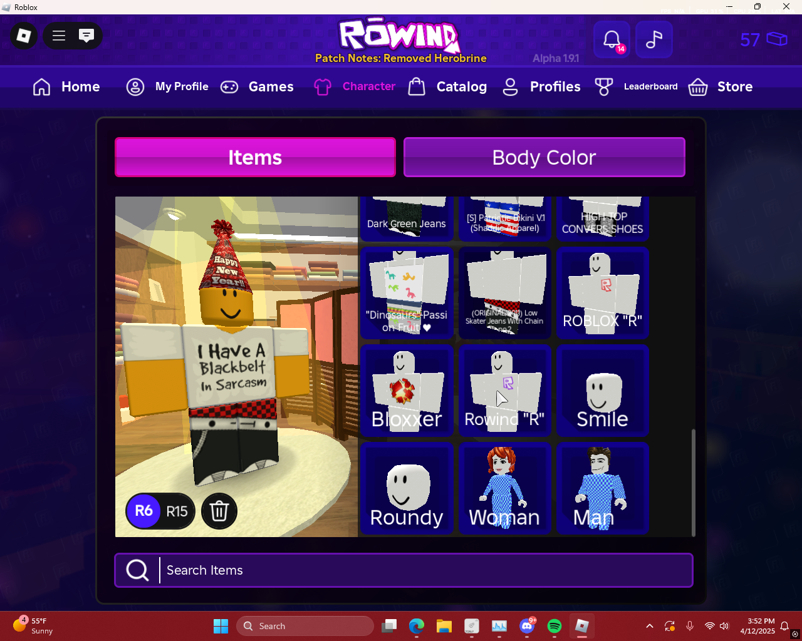Screen dimensions: 802x641
Task: Open Discord from the taskbar
Action: pyautogui.click(x=527, y=626)
